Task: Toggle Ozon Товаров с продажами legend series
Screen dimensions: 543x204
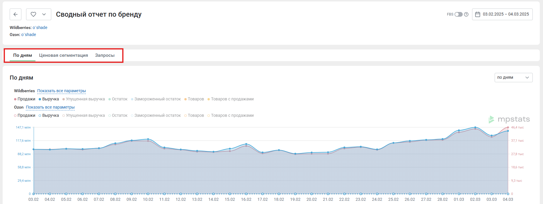Action: [x=231, y=115]
